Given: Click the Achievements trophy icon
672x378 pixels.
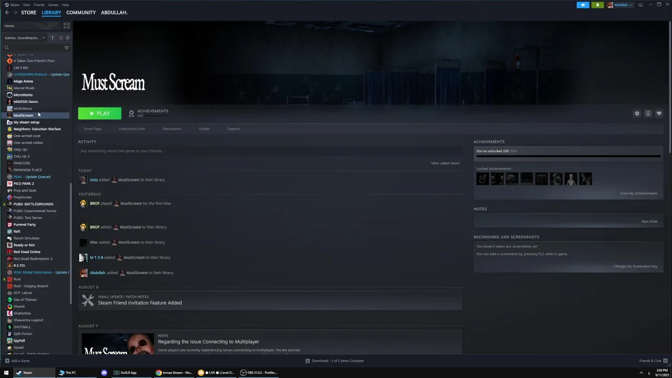Looking at the screenshot, I should (131, 113).
